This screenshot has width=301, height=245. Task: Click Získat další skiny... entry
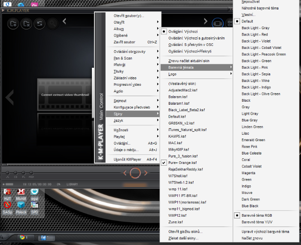pos(183,238)
